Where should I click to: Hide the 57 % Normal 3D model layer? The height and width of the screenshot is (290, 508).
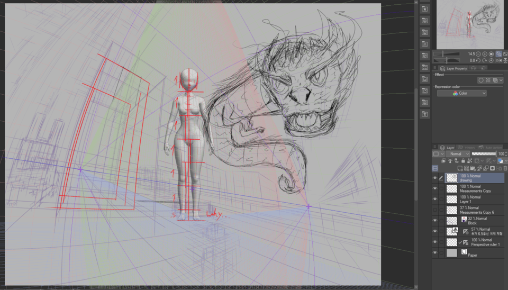pos(435,231)
